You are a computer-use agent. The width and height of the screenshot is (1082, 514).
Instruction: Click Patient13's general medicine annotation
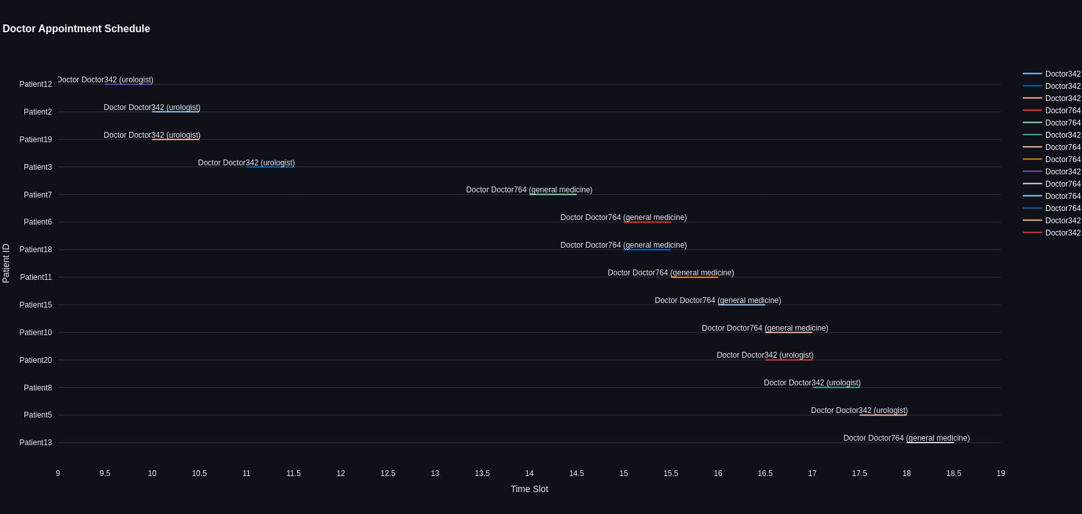pyautogui.click(x=906, y=438)
